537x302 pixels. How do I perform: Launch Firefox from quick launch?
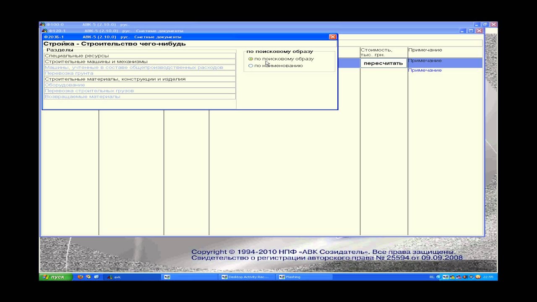(81, 277)
